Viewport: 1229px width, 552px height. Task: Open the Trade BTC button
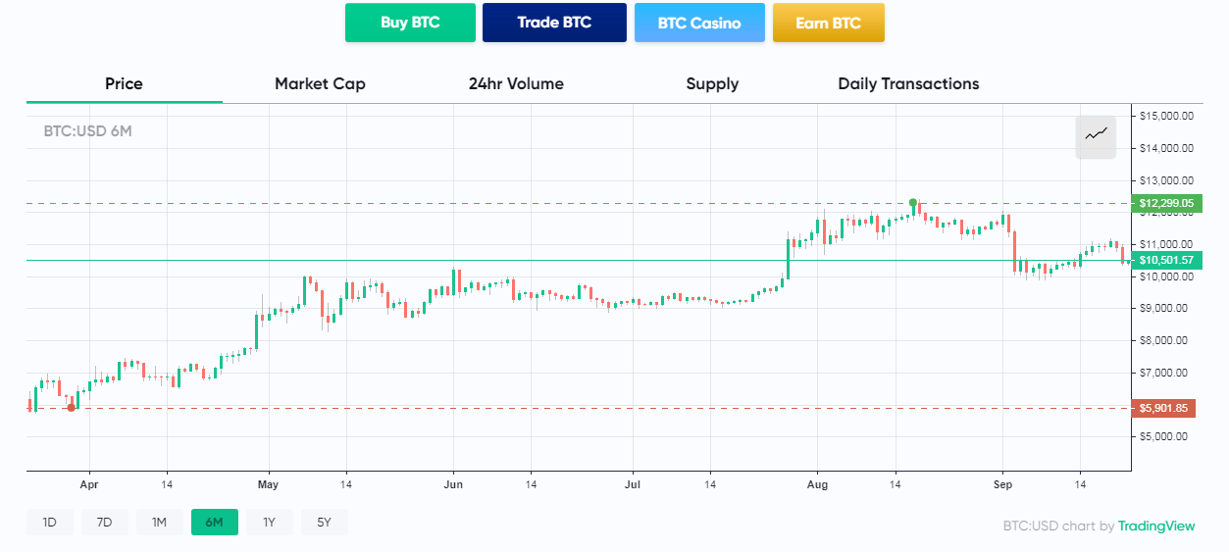point(554,23)
